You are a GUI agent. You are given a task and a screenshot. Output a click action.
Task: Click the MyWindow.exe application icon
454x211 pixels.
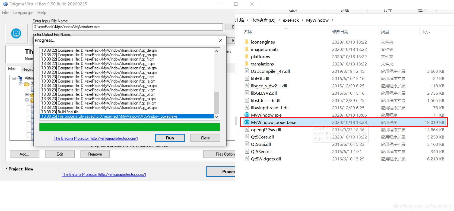[247, 115]
